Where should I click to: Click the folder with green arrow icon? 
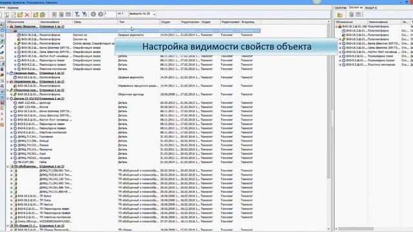pos(43,15)
